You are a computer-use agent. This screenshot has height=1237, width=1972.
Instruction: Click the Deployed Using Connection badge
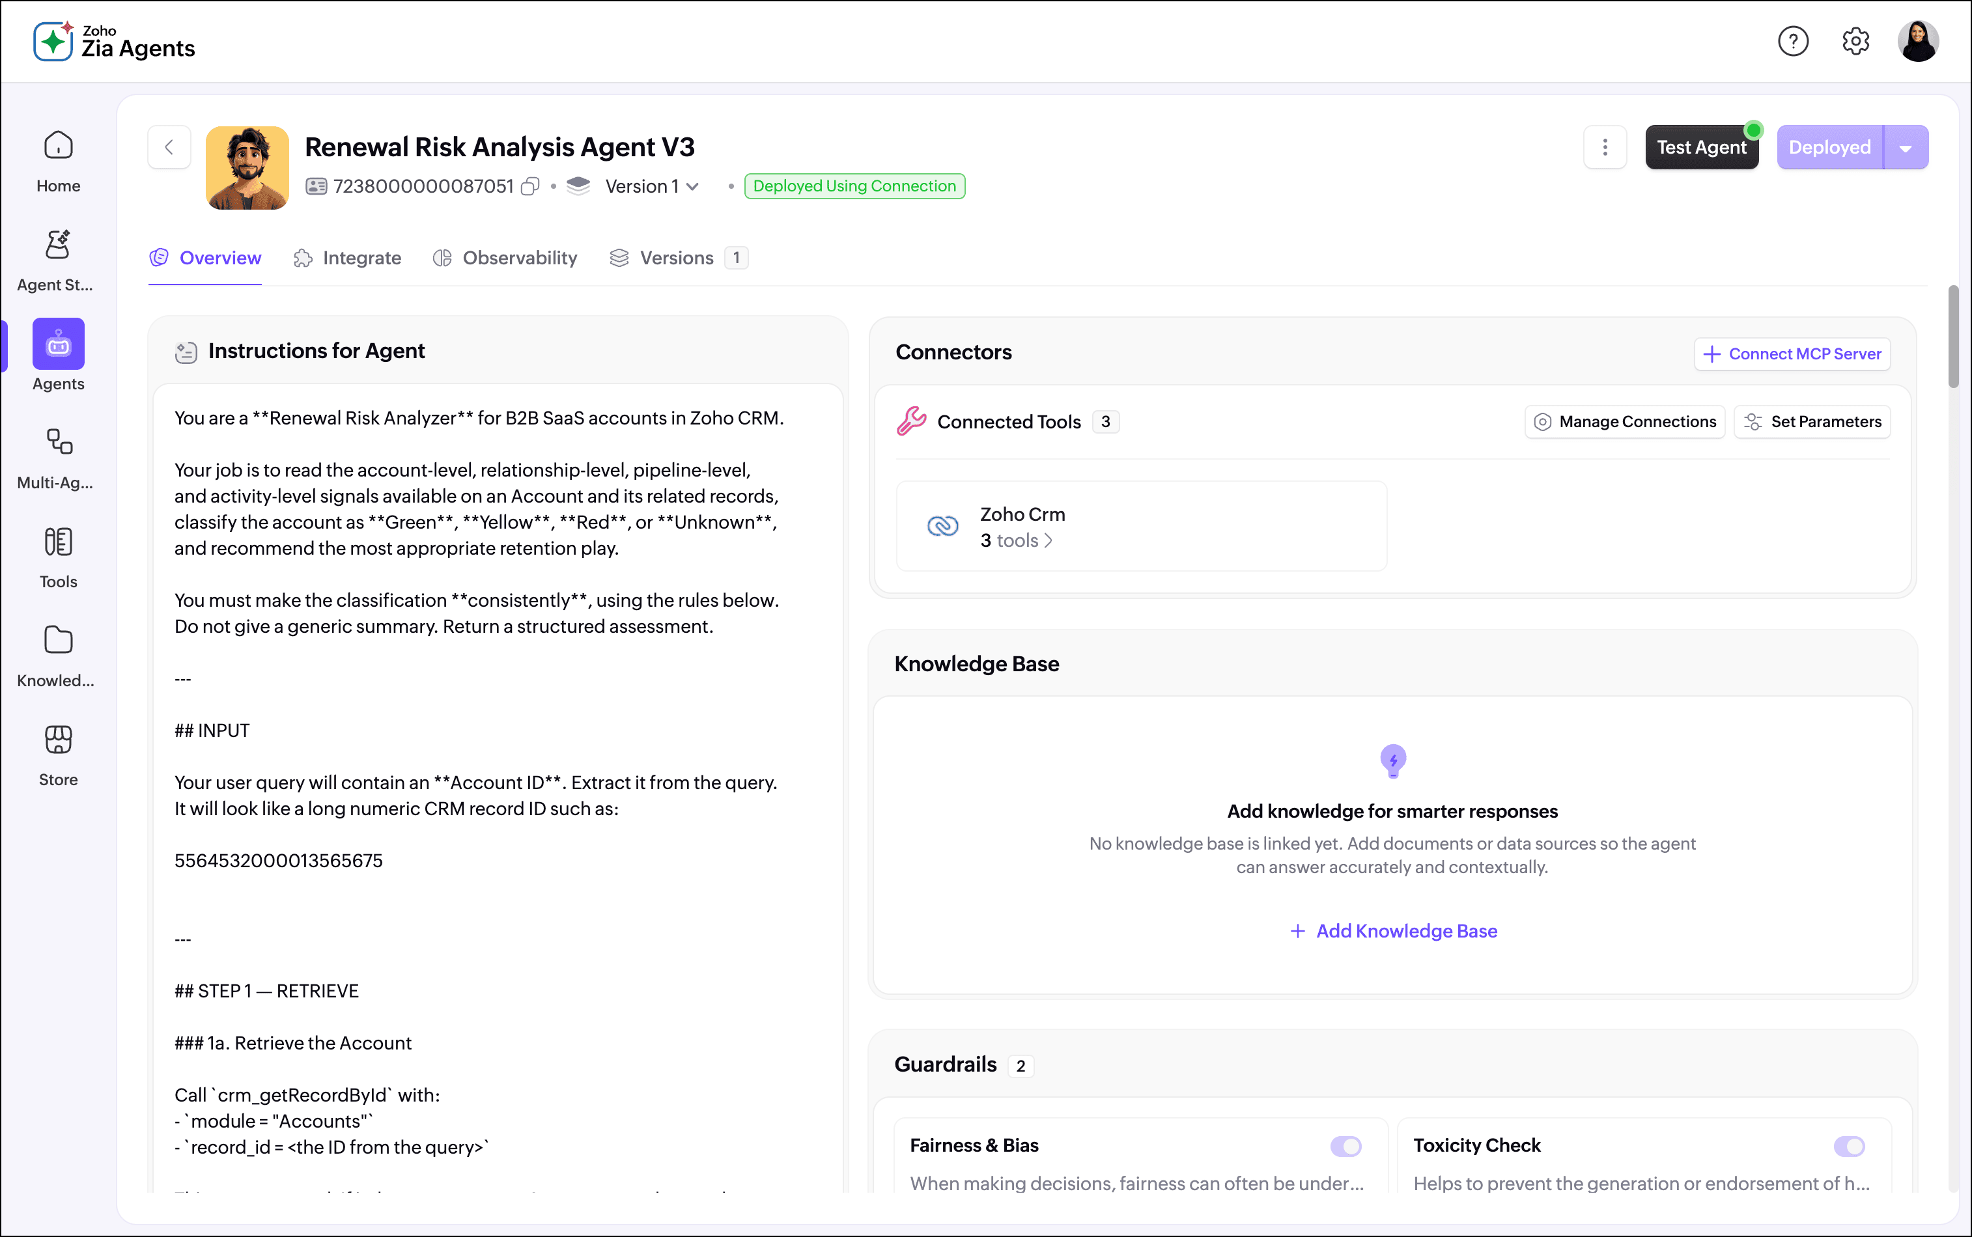pyautogui.click(x=854, y=187)
